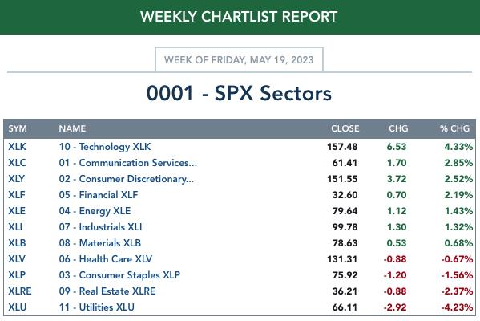Select '07 - Industrials XLI' name link
The height and width of the screenshot is (321, 480).
click(x=100, y=227)
